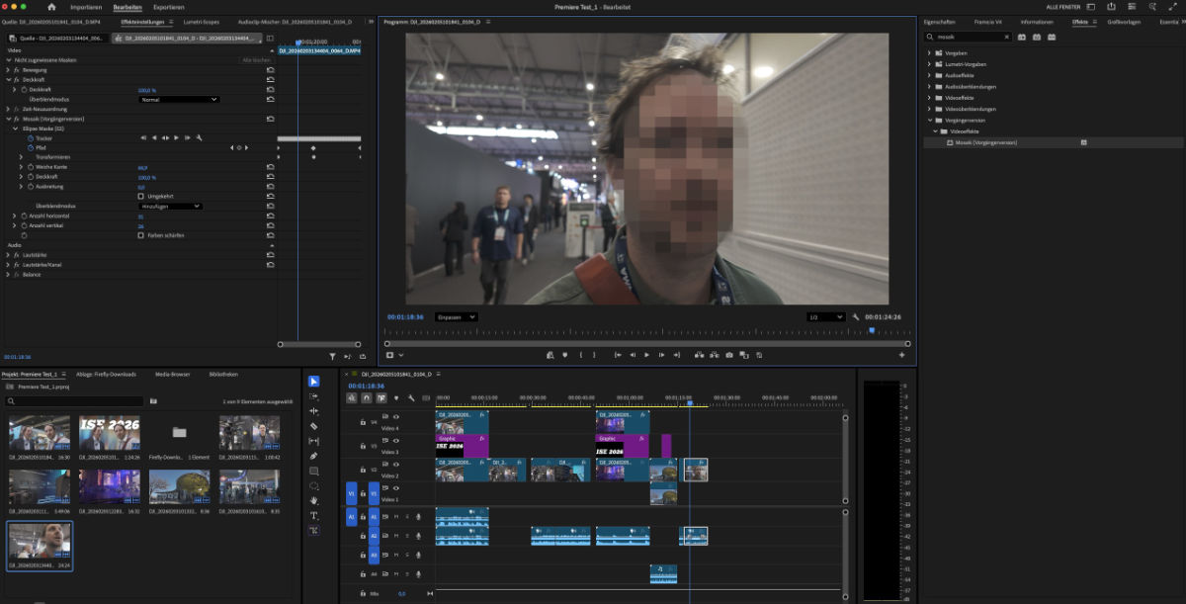Image resolution: width=1186 pixels, height=604 pixels.
Task: Open the Lumetri-Scopes tab
Action: 202,21
